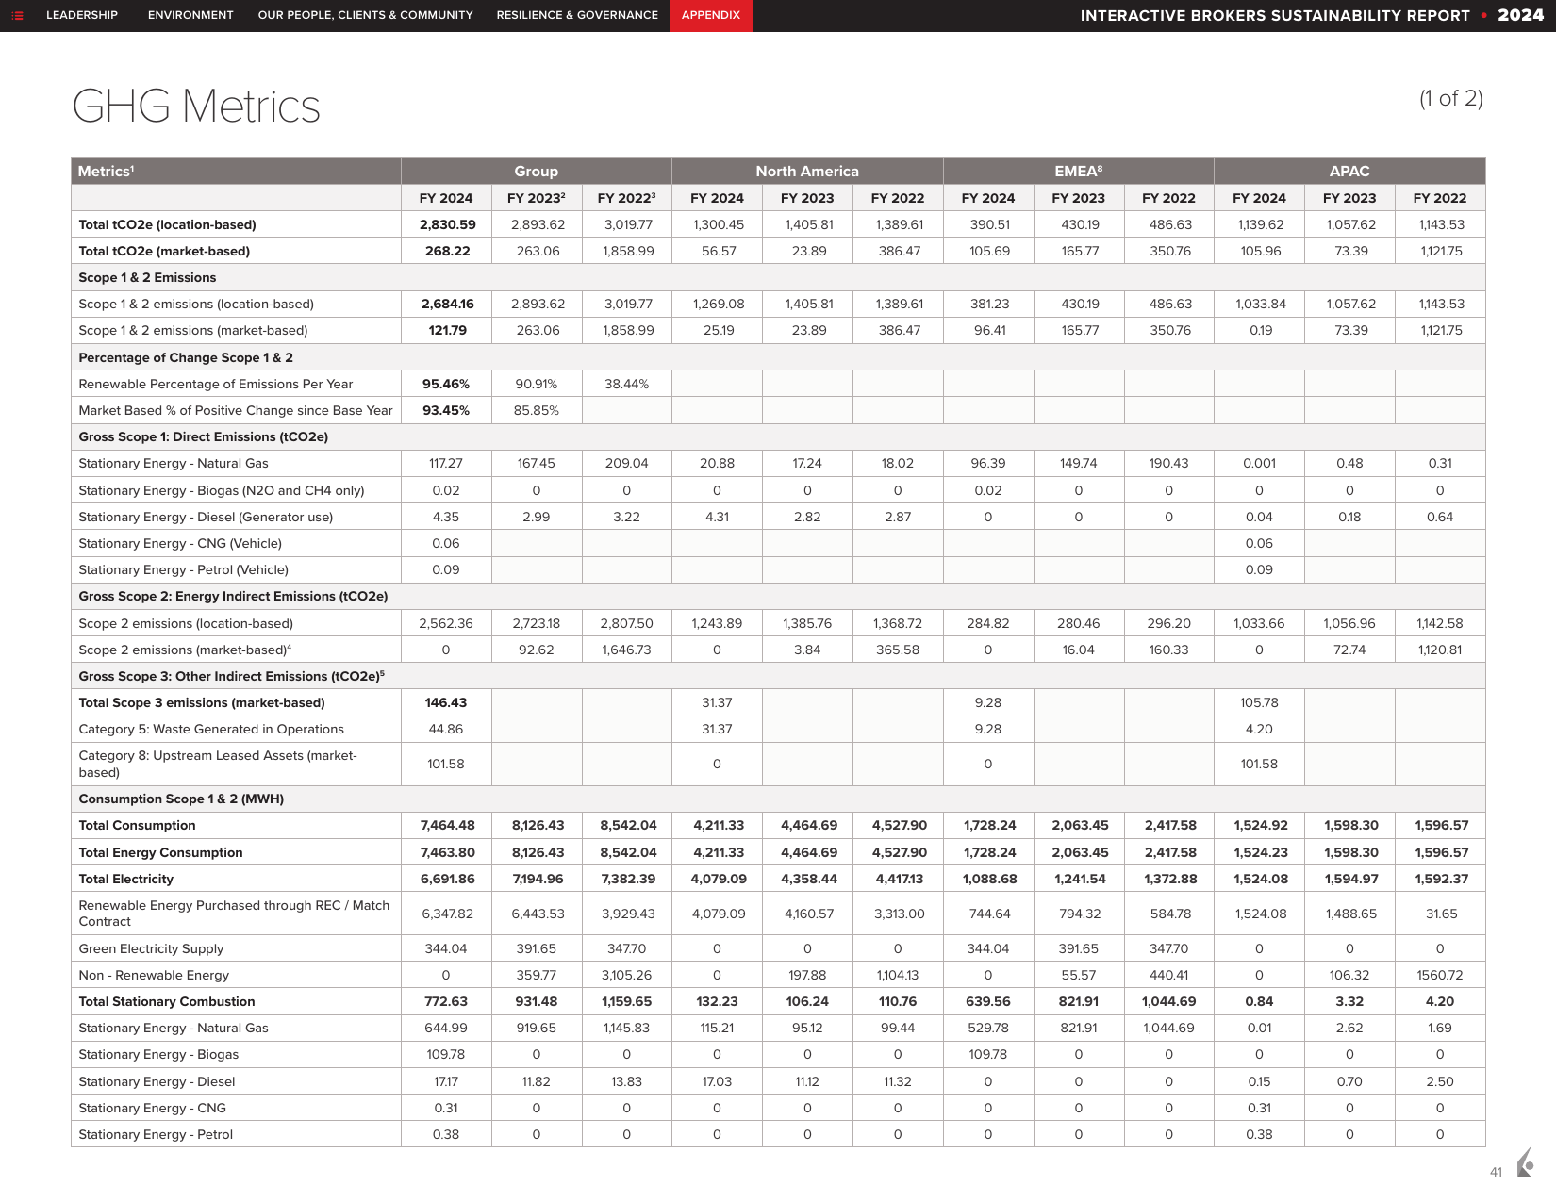1556x1202 pixels.
Task: Select Total Stationary Combustion value 772.63
Action: [446, 1001]
